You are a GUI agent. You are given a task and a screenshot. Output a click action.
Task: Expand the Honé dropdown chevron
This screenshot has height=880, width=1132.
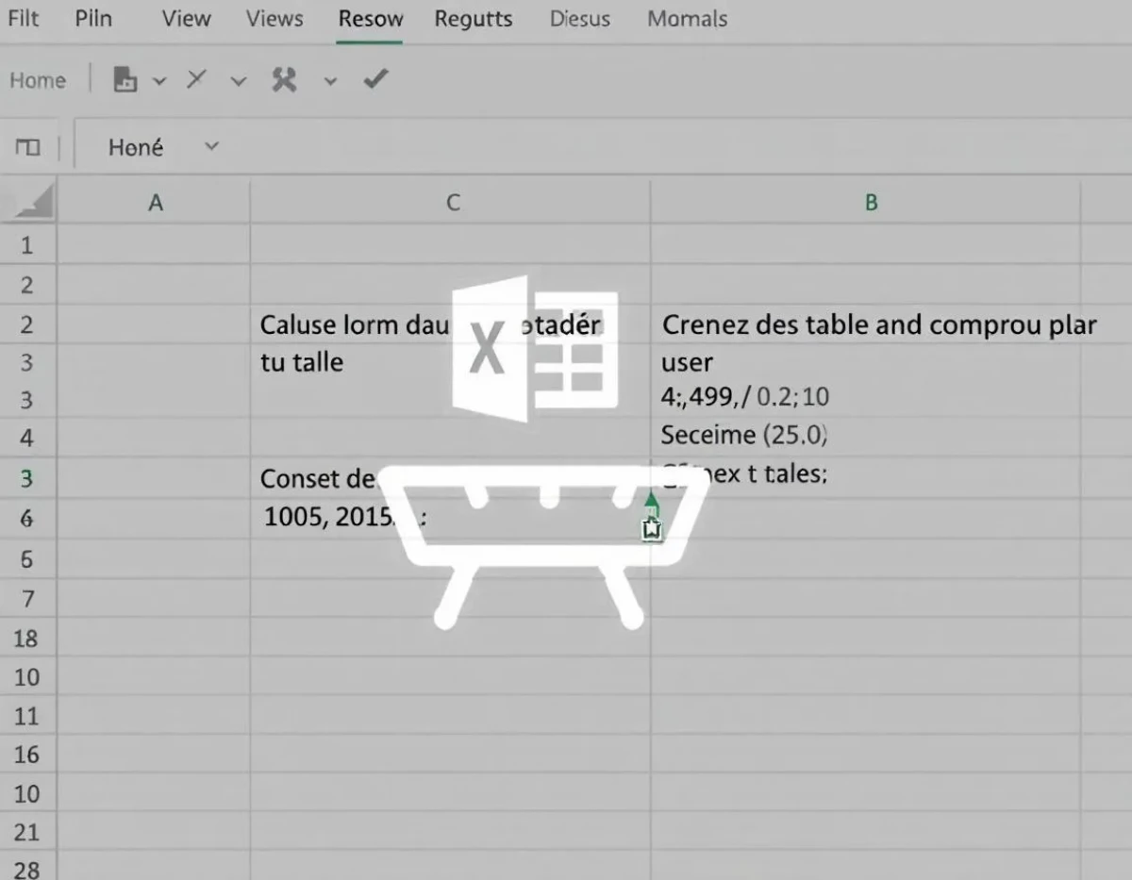211,146
